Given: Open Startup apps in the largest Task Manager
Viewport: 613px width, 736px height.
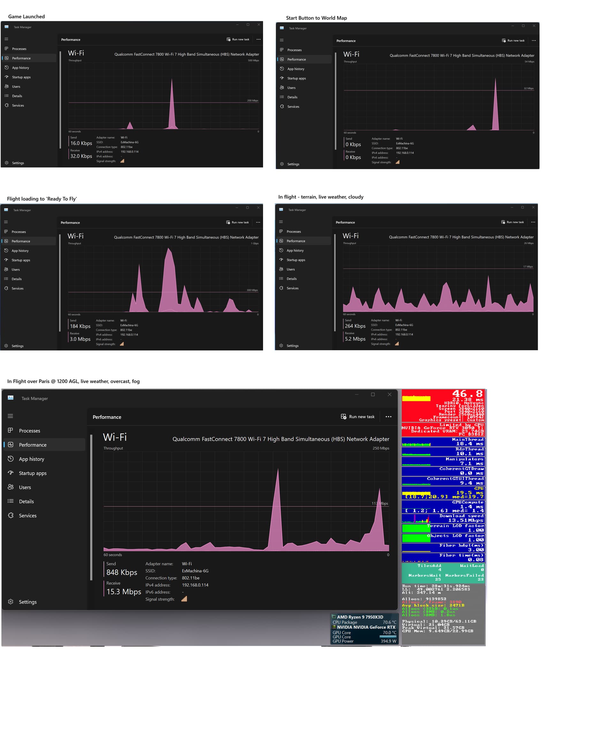Looking at the screenshot, I should [x=33, y=473].
